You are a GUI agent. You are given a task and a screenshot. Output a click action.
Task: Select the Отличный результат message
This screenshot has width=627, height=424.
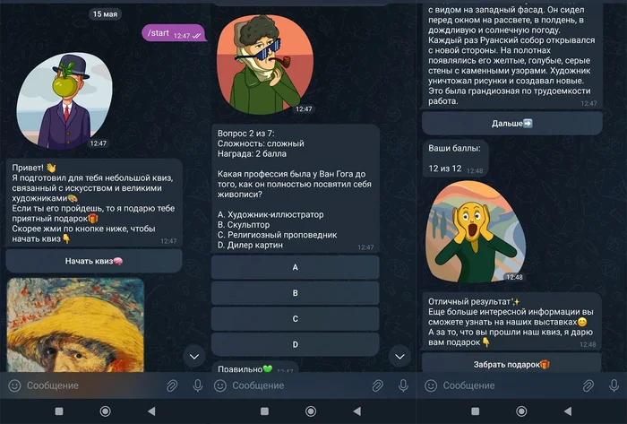[x=512, y=322]
